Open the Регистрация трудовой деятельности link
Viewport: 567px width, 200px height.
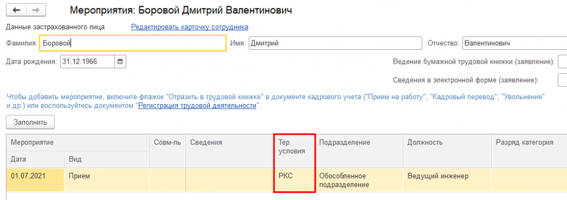point(198,106)
